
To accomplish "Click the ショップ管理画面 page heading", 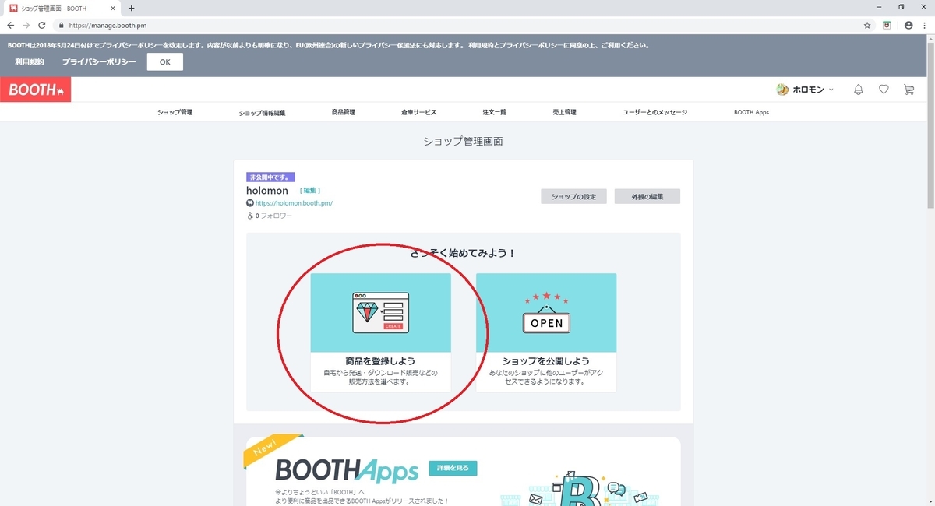I will (464, 142).
